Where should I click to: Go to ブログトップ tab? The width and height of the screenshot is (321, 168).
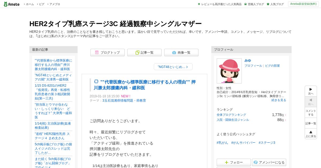(x=108, y=53)
